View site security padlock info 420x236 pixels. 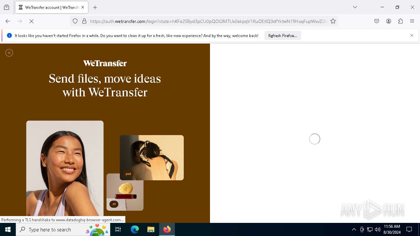click(84, 21)
